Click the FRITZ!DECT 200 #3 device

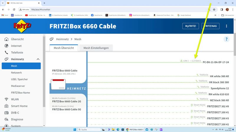(x=218, y=119)
